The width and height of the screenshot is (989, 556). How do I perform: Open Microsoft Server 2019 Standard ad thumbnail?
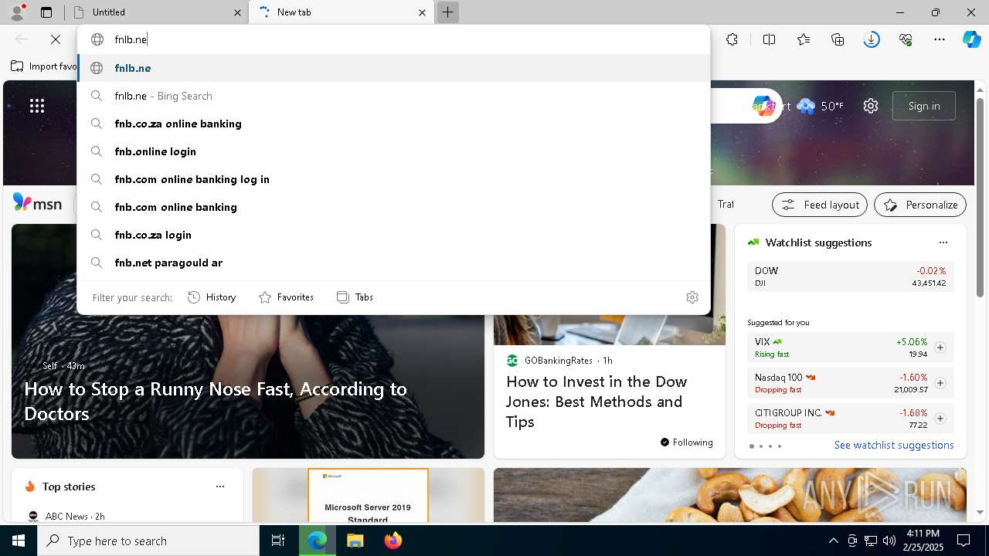coord(368,496)
